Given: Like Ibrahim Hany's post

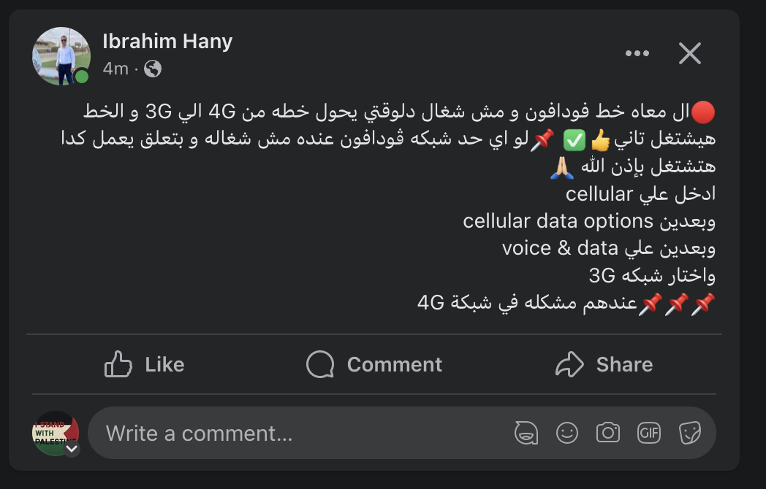Looking at the screenshot, I should tap(144, 364).
